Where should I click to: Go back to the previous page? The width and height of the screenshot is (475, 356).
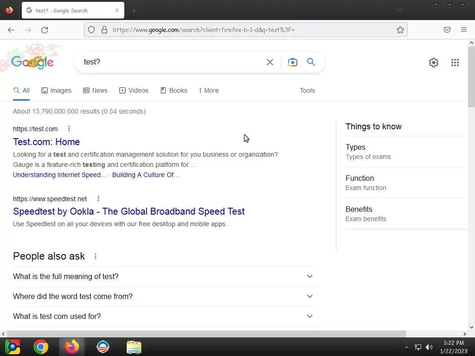(11, 30)
